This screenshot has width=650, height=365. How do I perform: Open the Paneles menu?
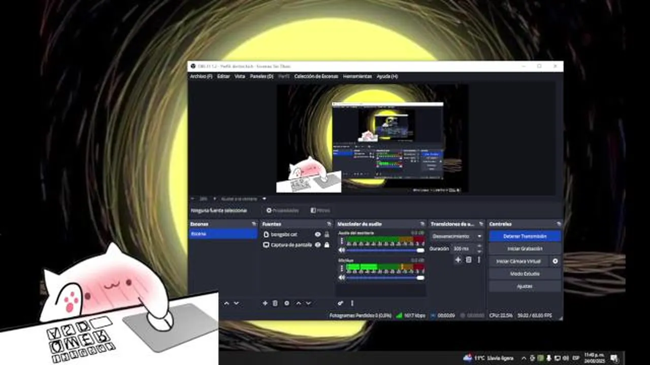click(x=262, y=77)
